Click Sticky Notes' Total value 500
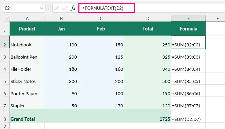Viewport: 225px width, 129px height. click(148, 79)
